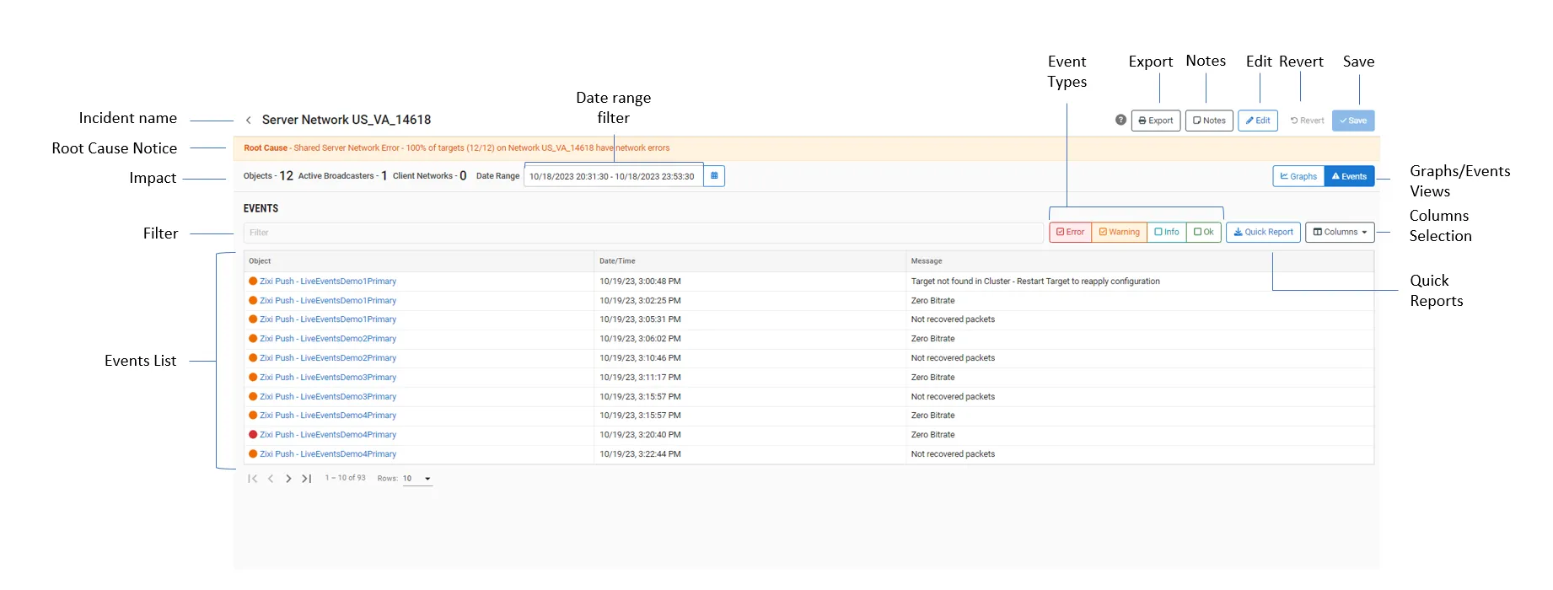Switch to the Events view
The width and height of the screenshot is (1553, 590).
(1349, 176)
